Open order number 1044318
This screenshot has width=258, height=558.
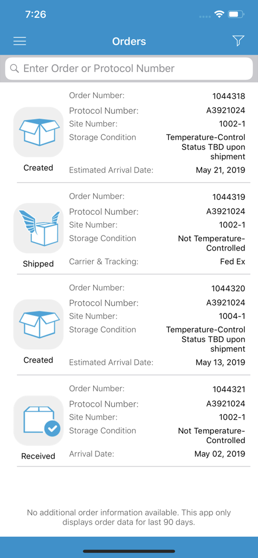(229, 96)
